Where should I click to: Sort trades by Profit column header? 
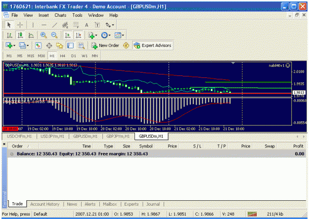click(298, 146)
